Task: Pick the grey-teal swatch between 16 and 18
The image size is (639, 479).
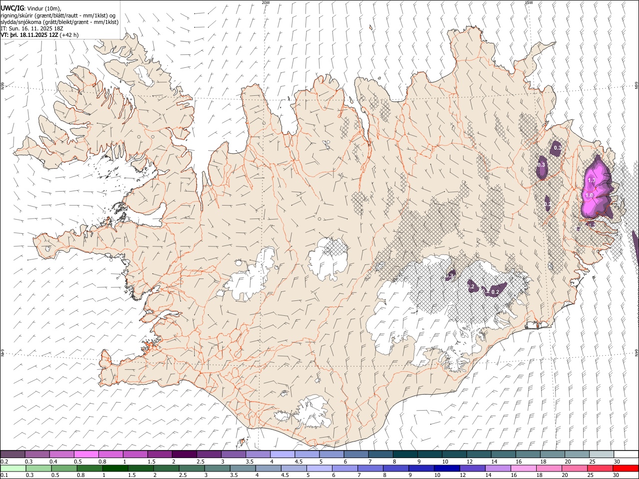Action: (528, 454)
